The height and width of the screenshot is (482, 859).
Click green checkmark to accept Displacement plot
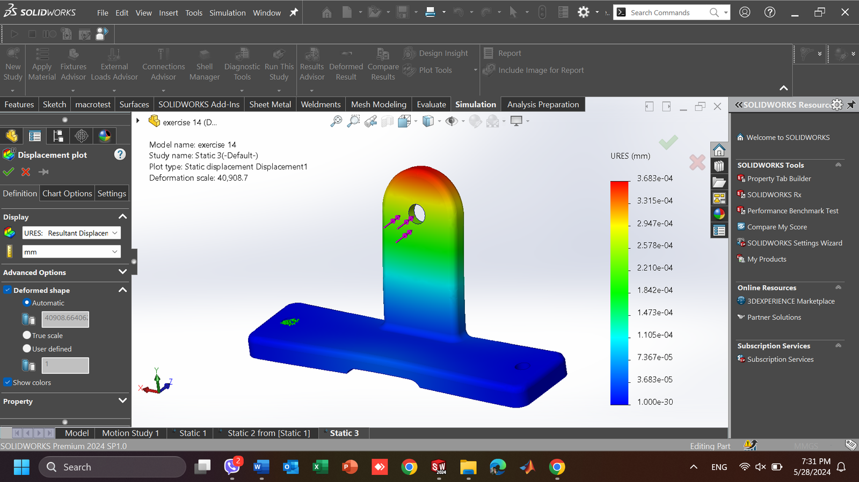click(x=8, y=172)
